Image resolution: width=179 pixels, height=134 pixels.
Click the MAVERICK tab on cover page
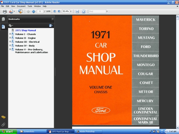[146, 20]
